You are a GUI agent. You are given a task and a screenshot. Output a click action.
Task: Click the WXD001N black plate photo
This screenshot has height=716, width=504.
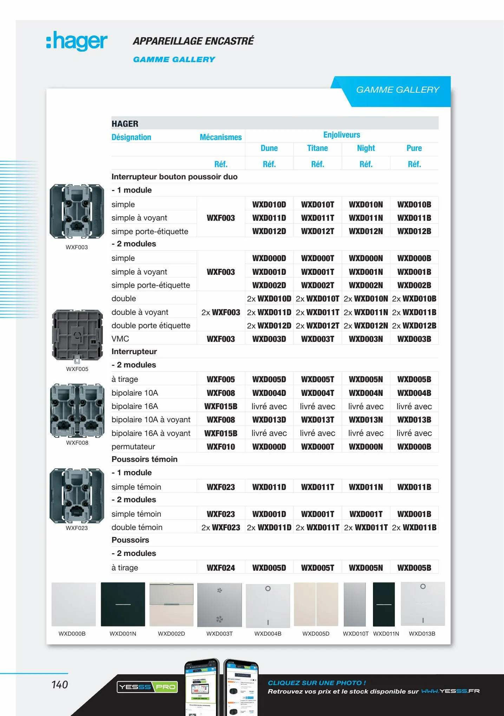(x=123, y=604)
